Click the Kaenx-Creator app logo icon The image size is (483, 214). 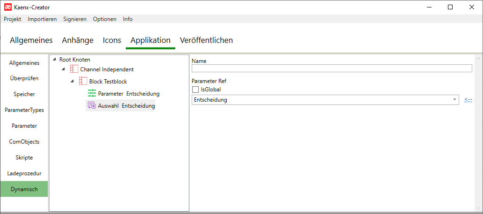point(7,7)
